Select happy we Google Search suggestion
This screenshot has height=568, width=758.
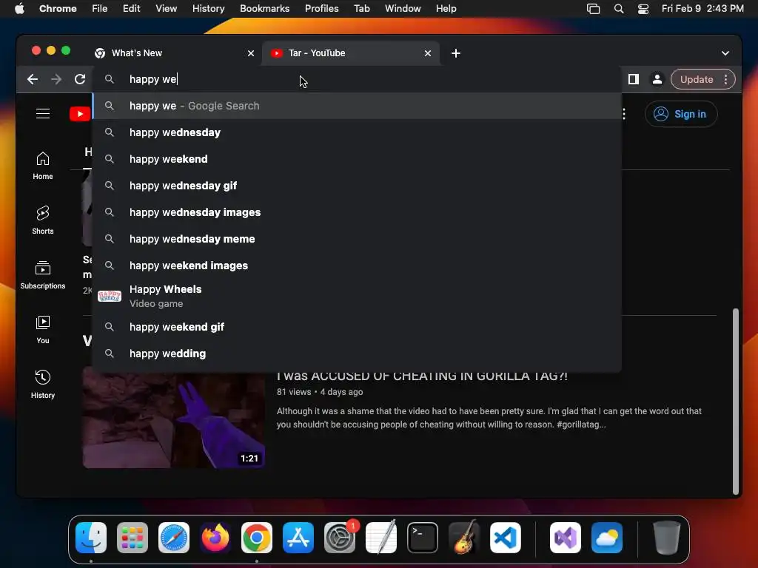(357, 106)
